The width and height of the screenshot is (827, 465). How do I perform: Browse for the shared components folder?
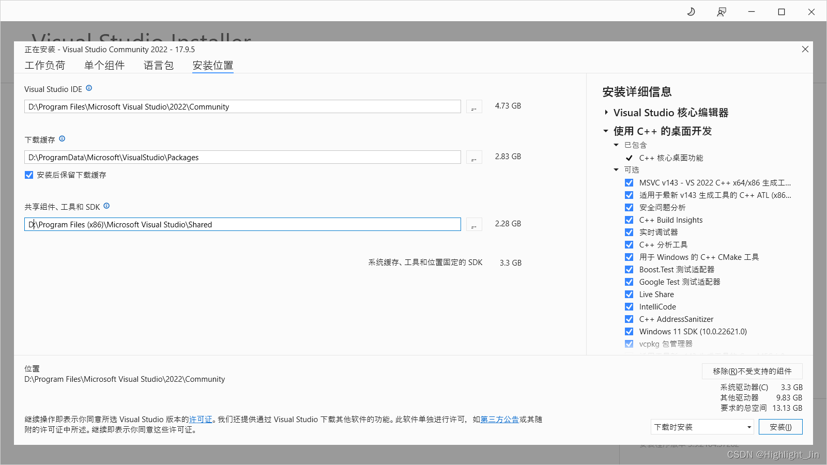[x=474, y=224]
